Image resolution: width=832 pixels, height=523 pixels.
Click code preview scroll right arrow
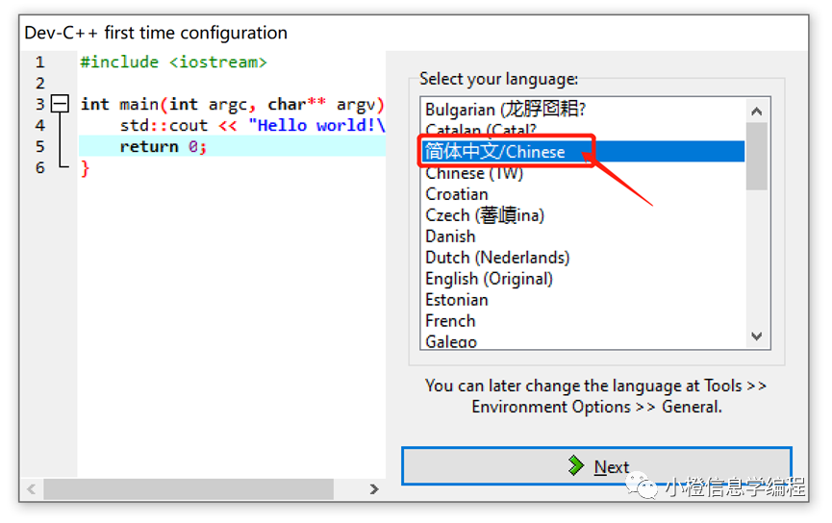pyautogui.click(x=374, y=489)
